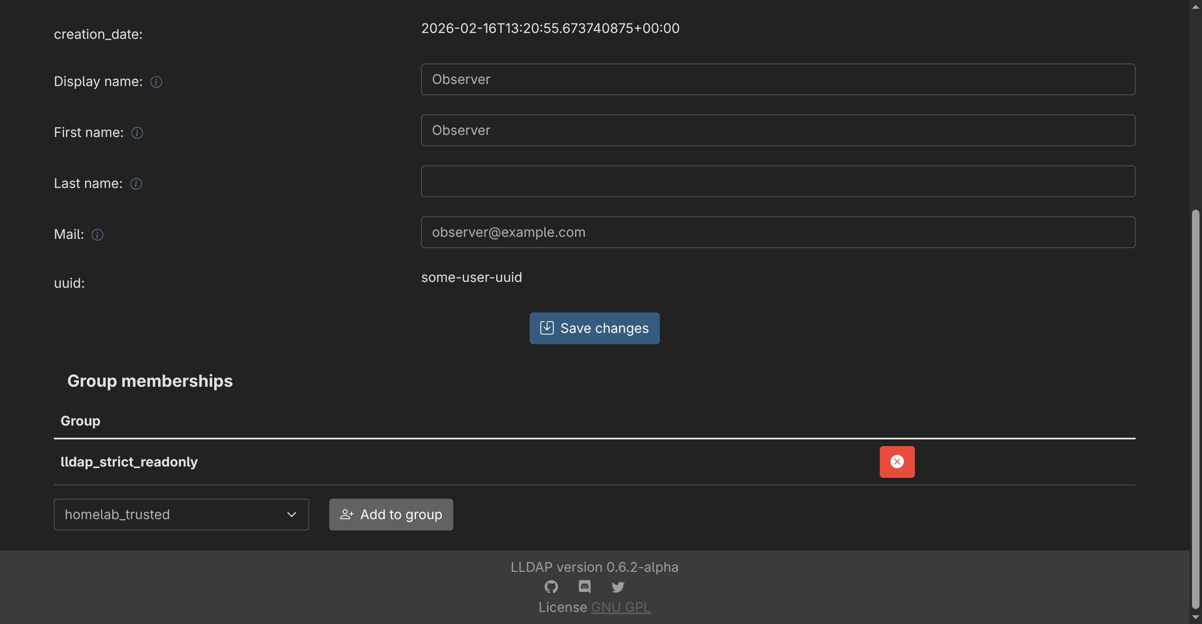Click the Mail info icon
Image resolution: width=1202 pixels, height=624 pixels.
click(x=98, y=234)
